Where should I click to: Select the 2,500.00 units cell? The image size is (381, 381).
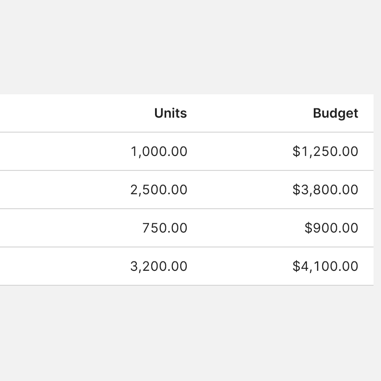[x=159, y=190]
